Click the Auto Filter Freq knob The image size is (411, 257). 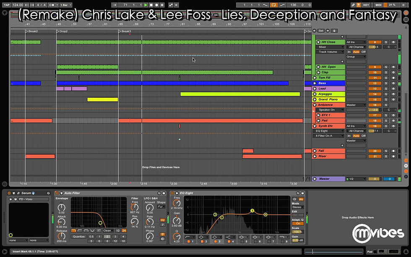click(x=135, y=207)
